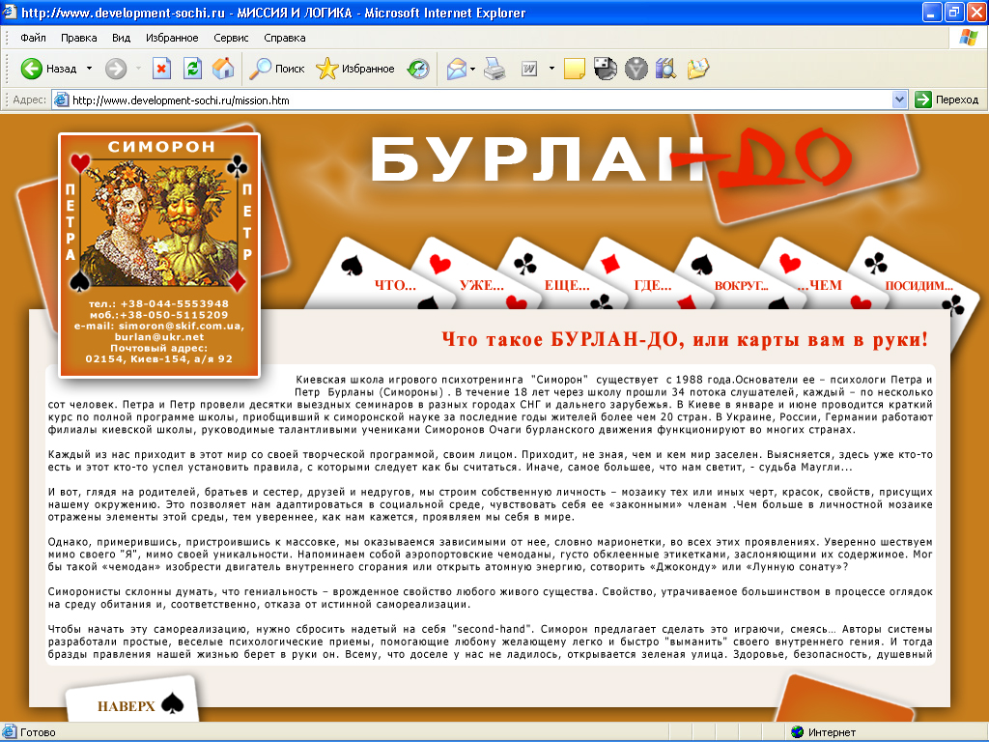Print the current page
This screenshot has width=989, height=742.
click(494, 69)
